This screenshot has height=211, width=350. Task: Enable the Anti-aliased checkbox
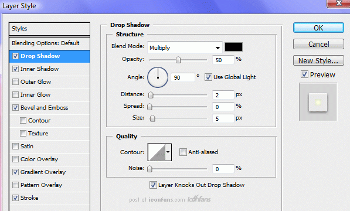click(183, 152)
